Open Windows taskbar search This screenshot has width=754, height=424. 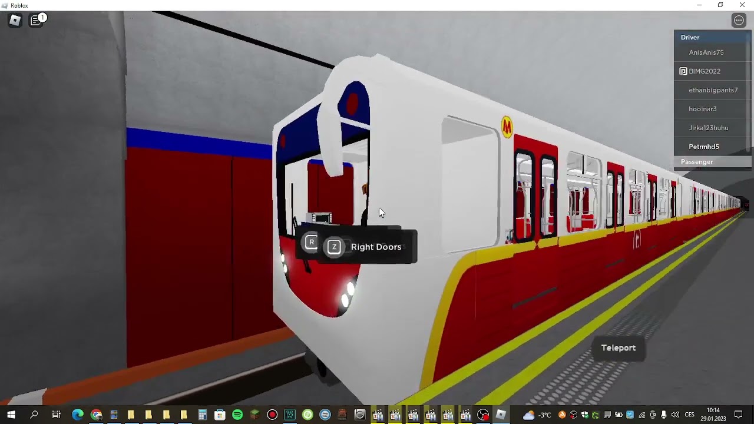click(x=34, y=415)
